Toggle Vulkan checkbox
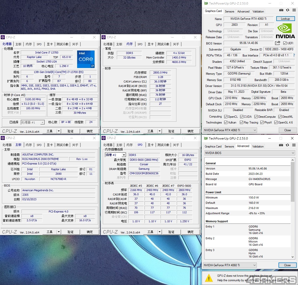 pos(226,122)
